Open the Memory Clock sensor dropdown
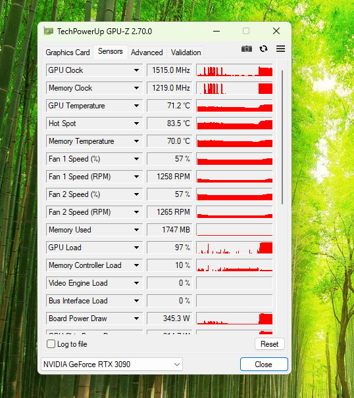Viewport: 354px width, 398px height. point(137,88)
